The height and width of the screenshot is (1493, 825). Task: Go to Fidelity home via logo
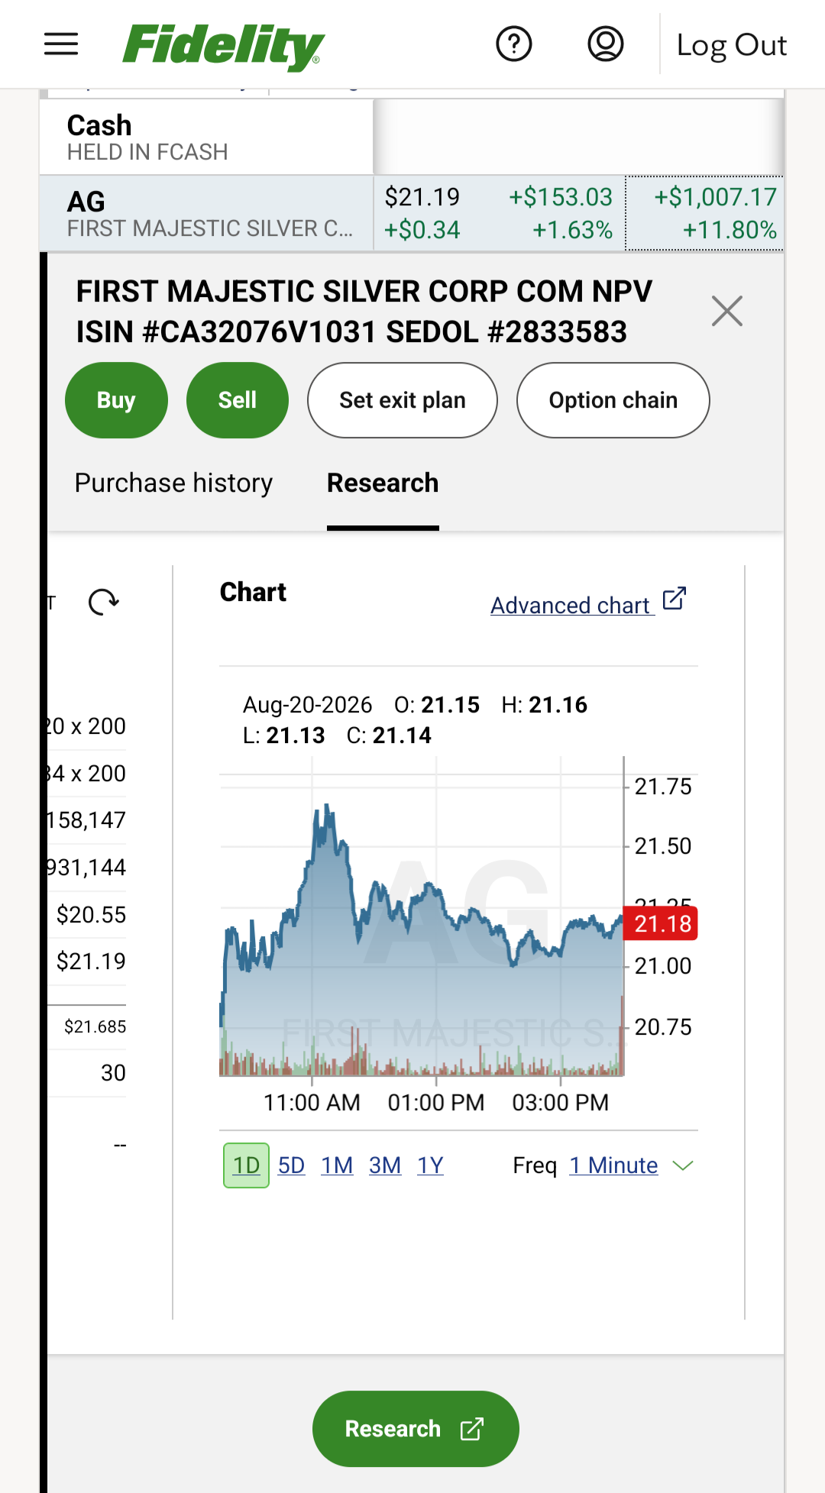(223, 46)
